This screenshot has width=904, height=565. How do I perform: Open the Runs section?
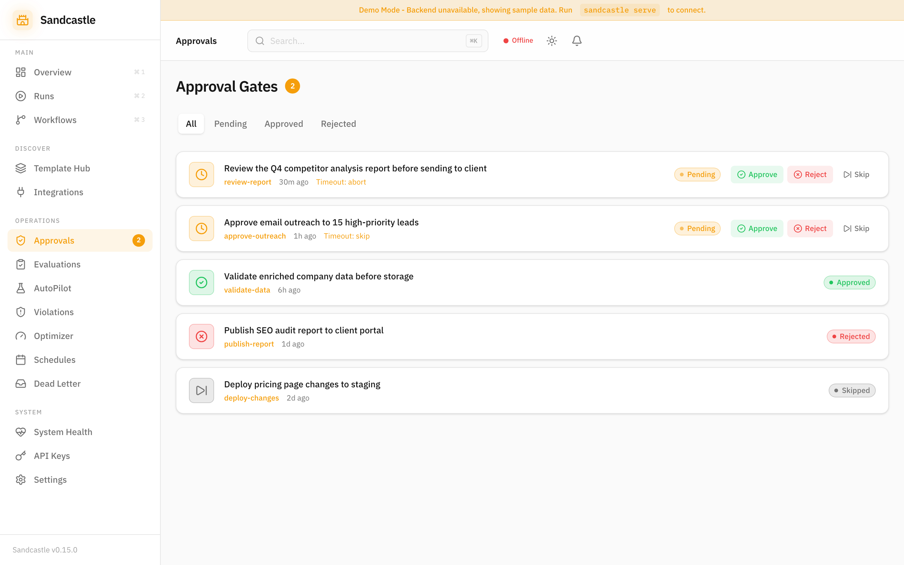44,96
